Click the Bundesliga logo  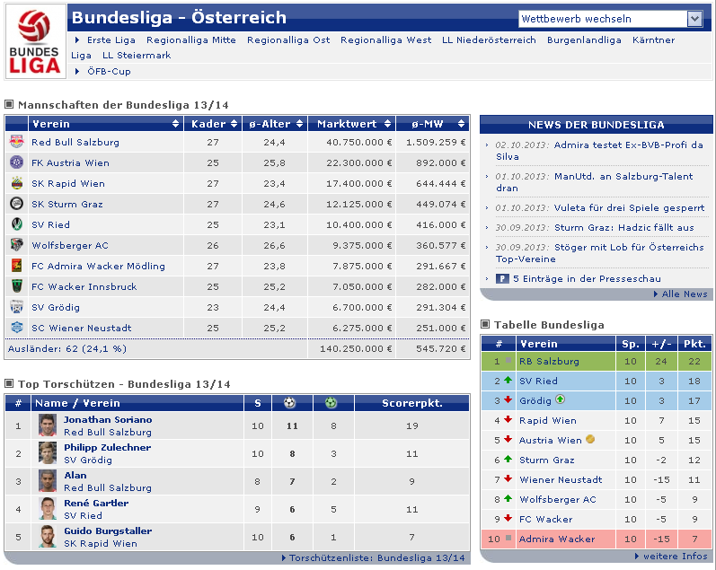pyautogui.click(x=35, y=41)
